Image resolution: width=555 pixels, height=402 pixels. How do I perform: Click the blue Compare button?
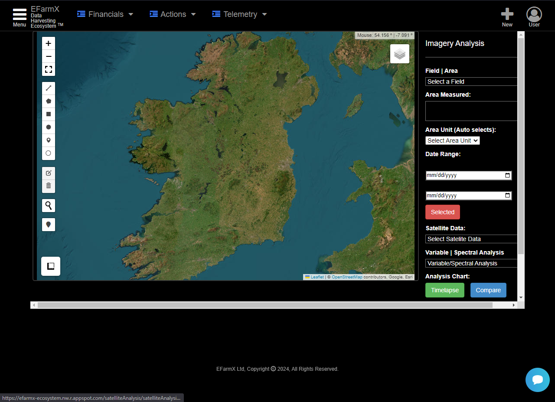pos(488,290)
